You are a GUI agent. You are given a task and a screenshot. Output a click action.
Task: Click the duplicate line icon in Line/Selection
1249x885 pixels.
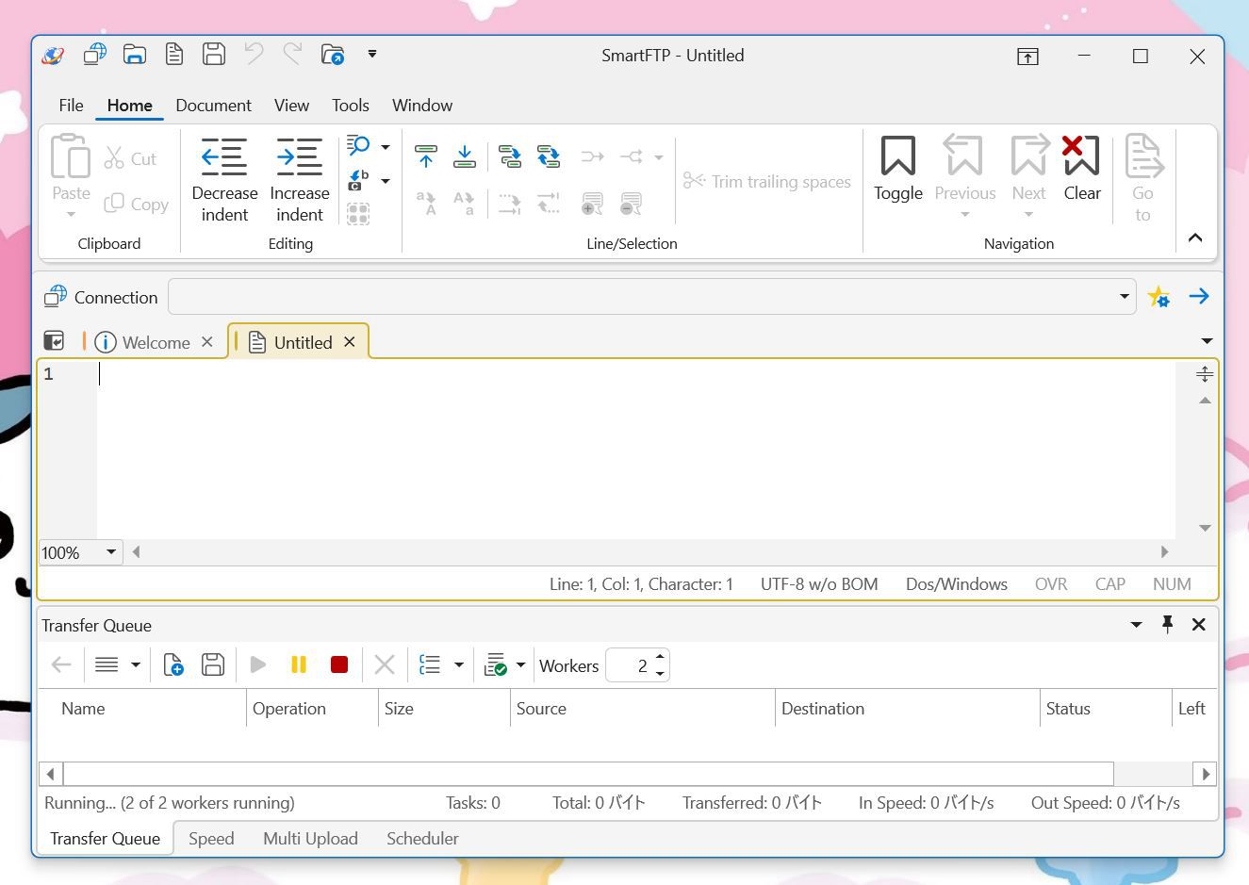pos(510,156)
